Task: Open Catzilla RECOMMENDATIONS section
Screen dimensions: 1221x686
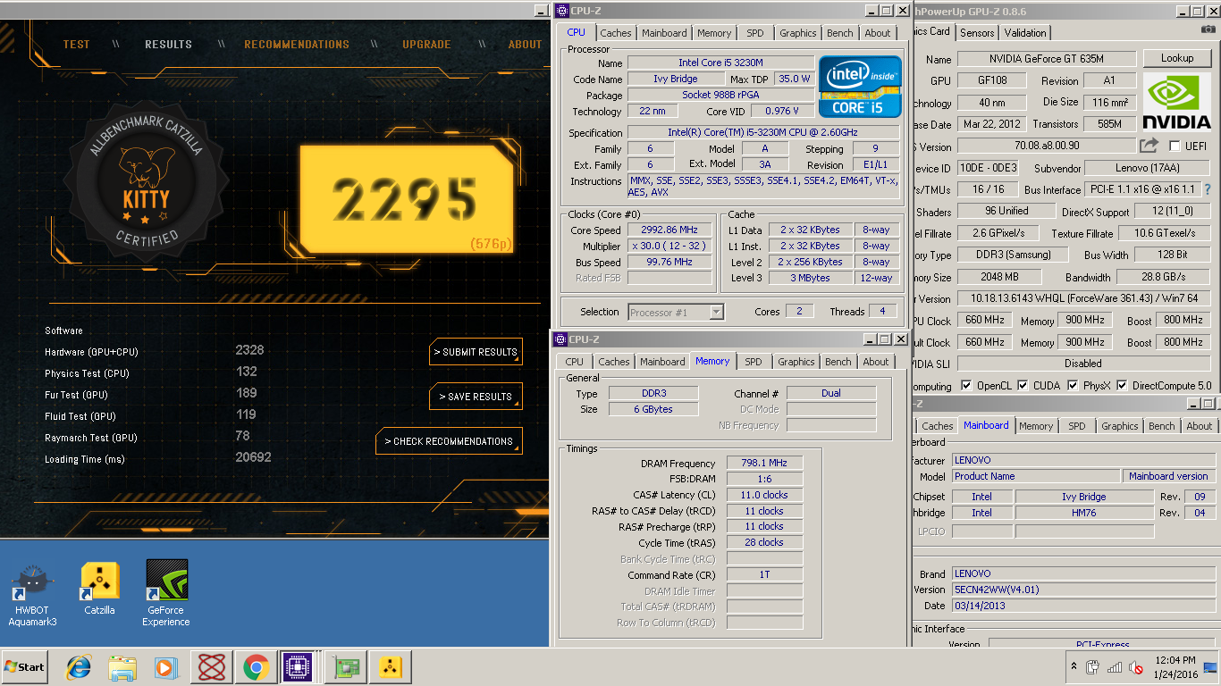Action: tap(297, 45)
